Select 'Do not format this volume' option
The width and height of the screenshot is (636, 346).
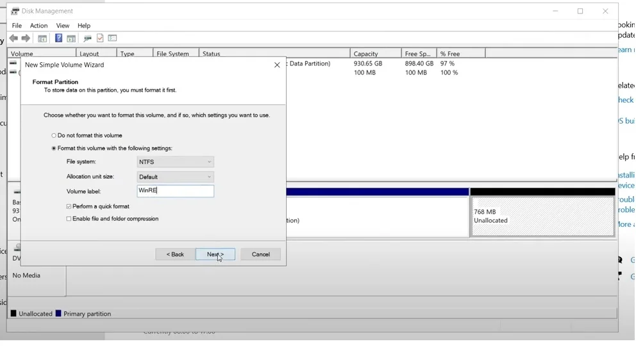point(54,135)
